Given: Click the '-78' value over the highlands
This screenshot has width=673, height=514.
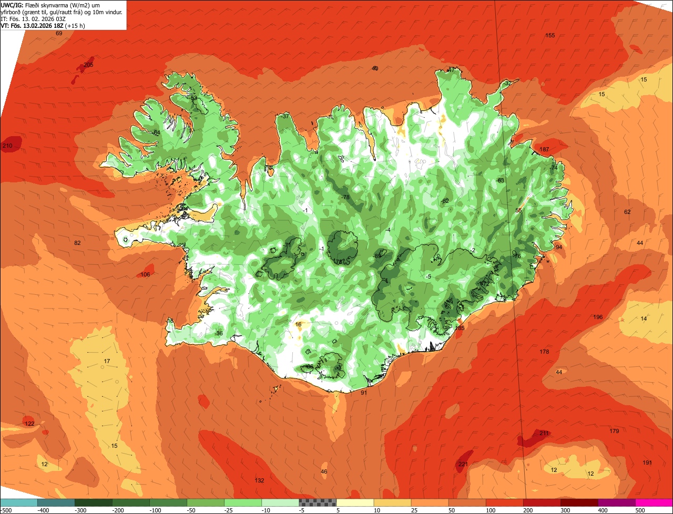Looking at the screenshot, I should tap(345, 197).
